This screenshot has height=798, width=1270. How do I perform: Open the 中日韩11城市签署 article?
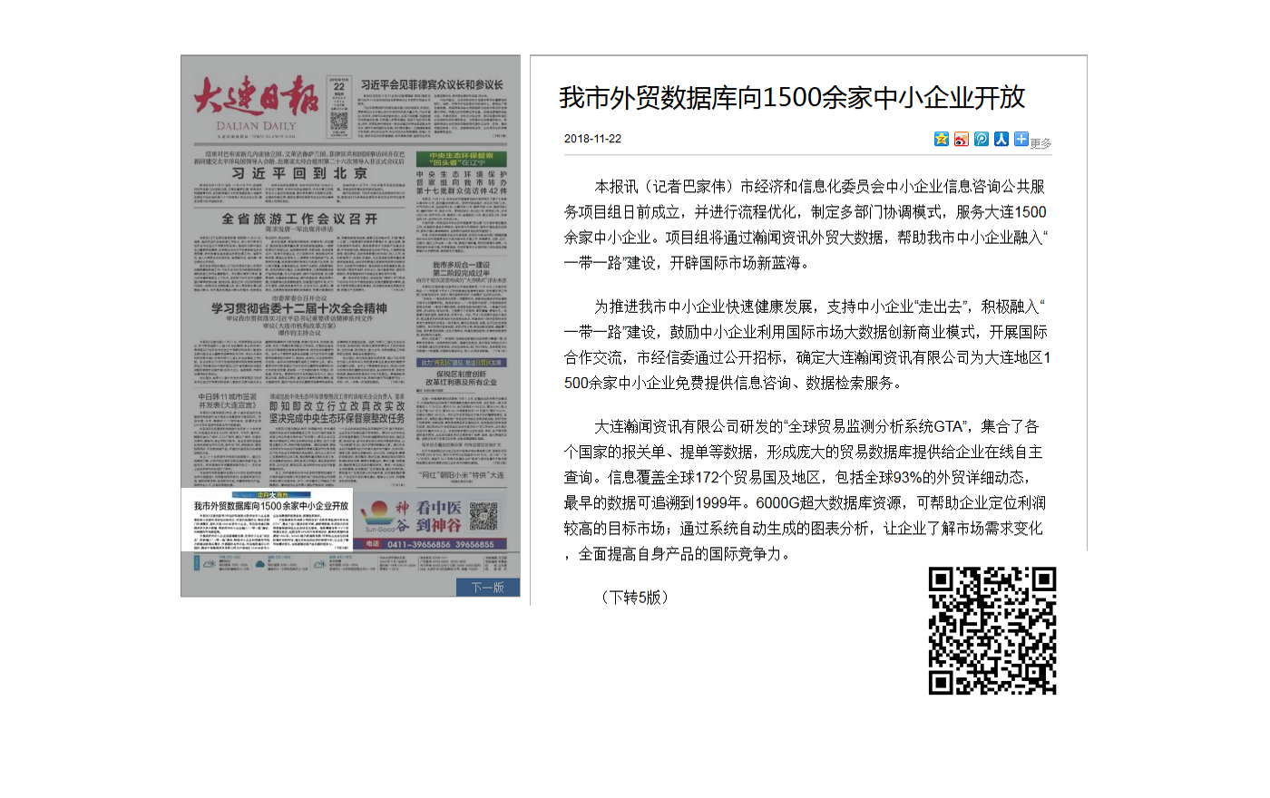click(227, 401)
